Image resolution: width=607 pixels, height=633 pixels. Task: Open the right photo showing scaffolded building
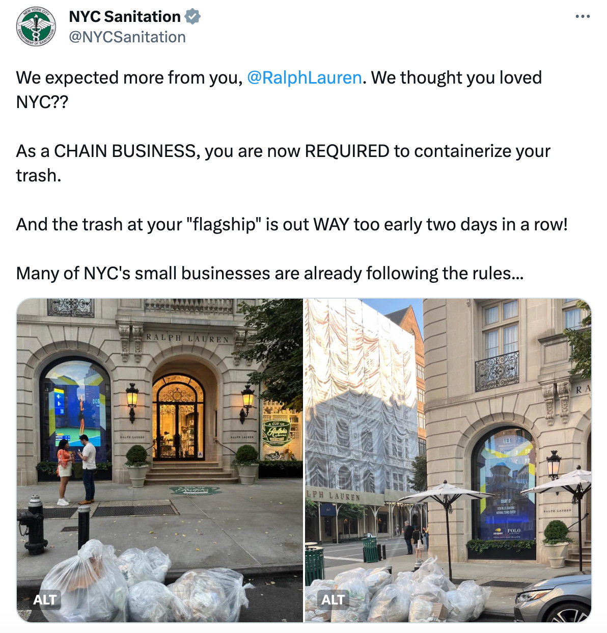[448, 460]
